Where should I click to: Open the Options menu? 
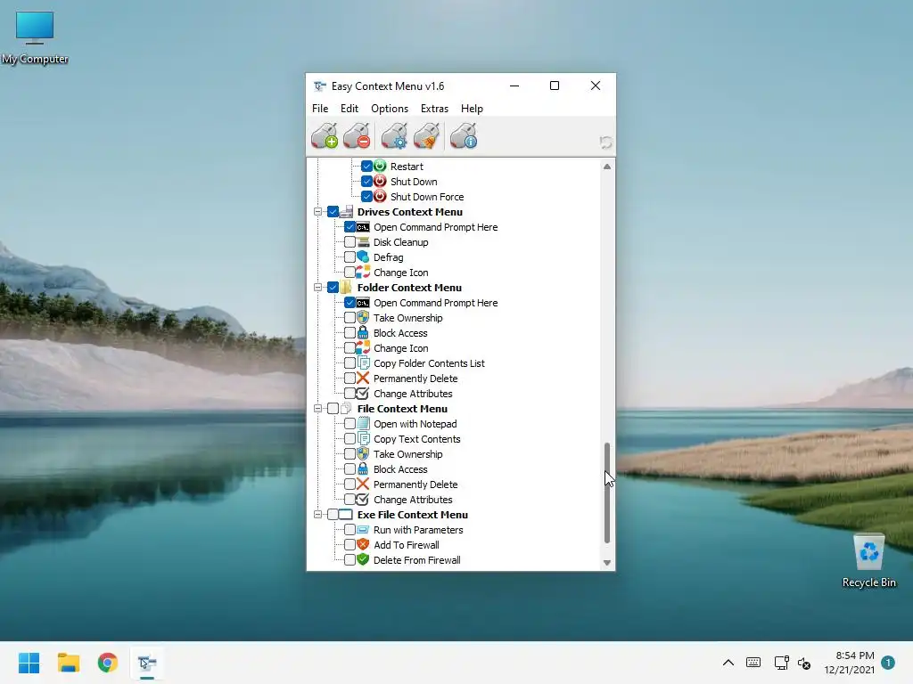(x=390, y=108)
